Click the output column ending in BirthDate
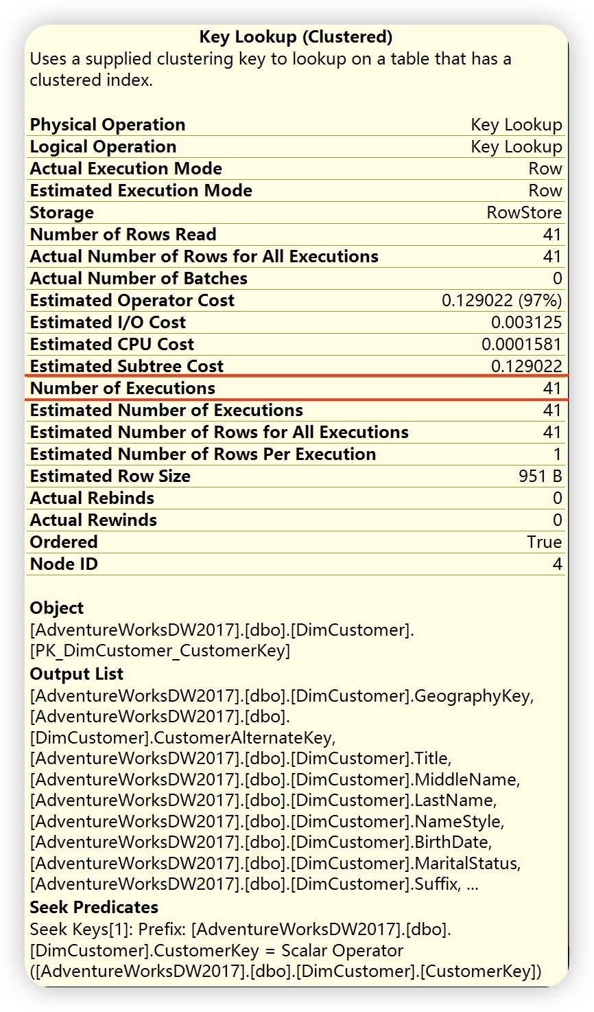 click(261, 842)
